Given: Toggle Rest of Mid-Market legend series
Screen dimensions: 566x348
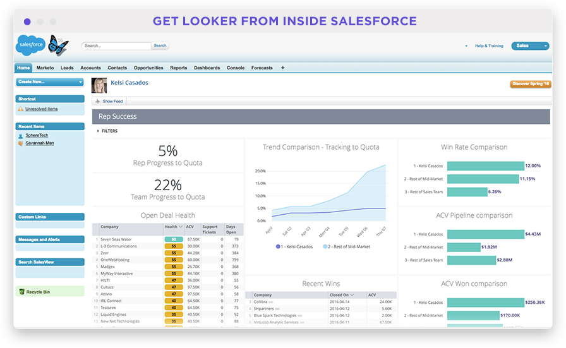Looking at the screenshot, I should click(x=347, y=247).
